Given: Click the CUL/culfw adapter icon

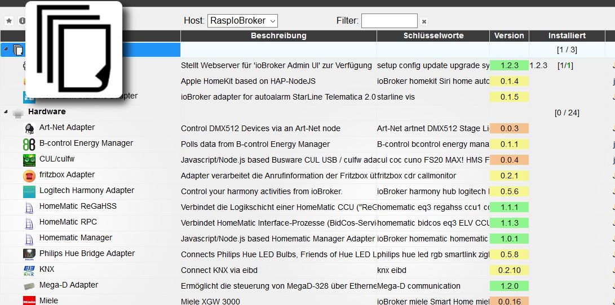Looking at the screenshot, I should [x=29, y=160].
